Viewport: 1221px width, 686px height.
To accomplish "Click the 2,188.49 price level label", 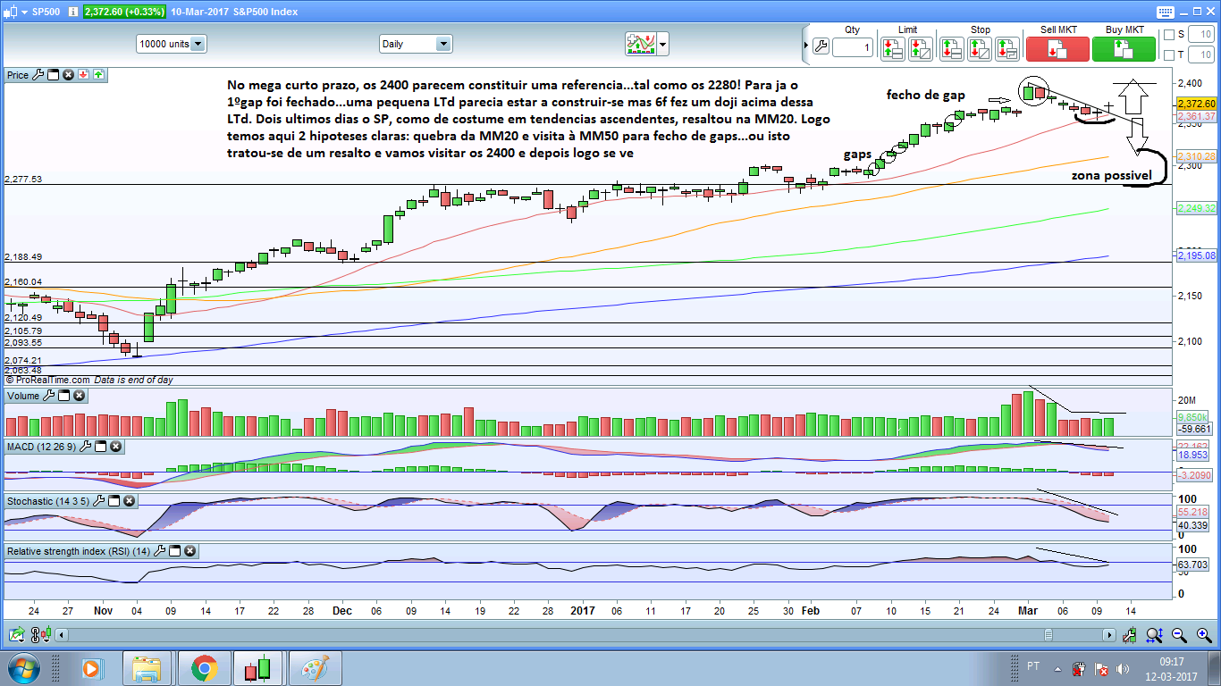I will 23,257.
